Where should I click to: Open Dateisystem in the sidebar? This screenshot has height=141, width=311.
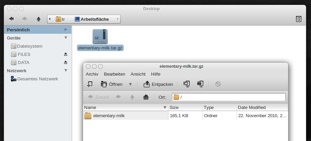point(27,46)
